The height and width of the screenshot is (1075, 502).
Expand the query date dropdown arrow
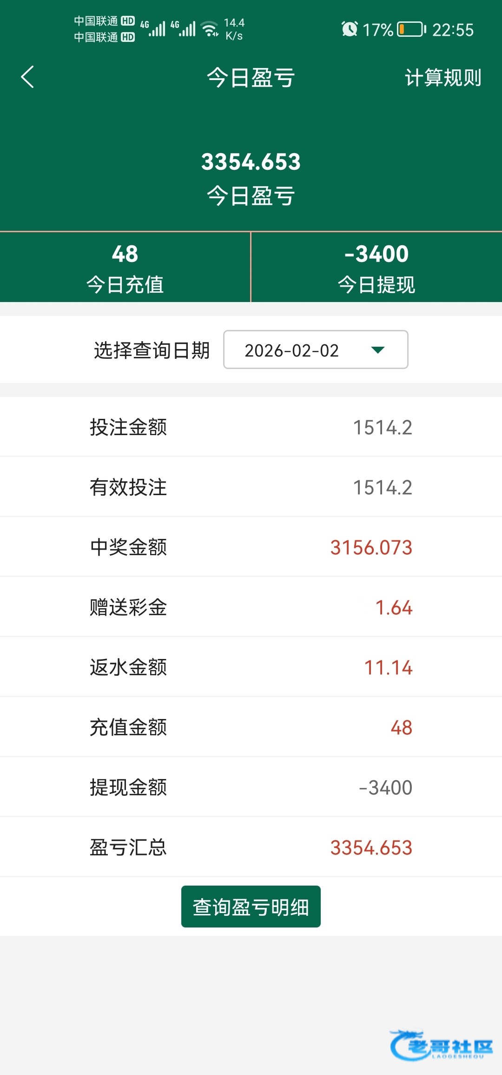click(378, 350)
